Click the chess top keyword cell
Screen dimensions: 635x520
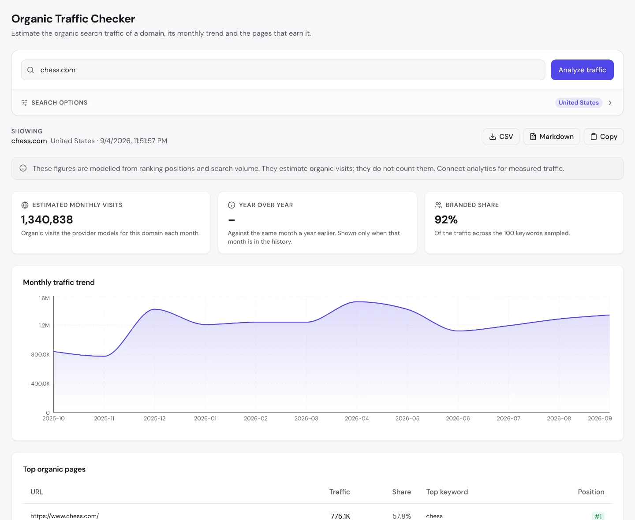(434, 516)
